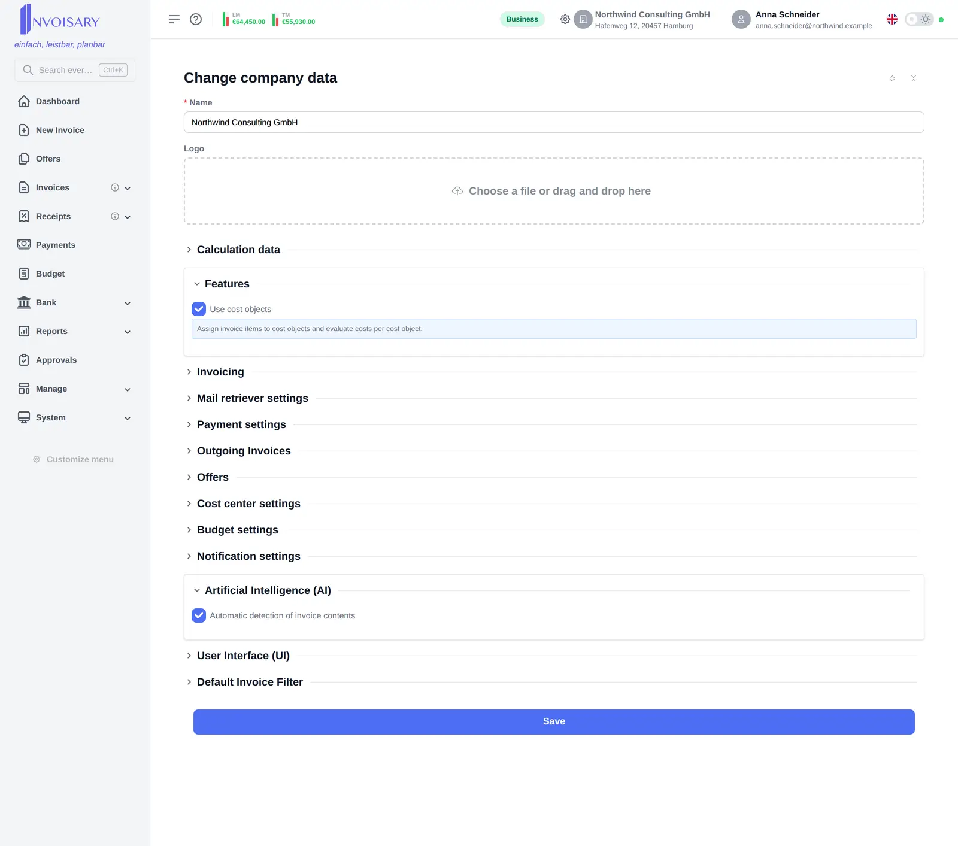958x846 pixels.
Task: Click the Search everything field
Action: [x=75, y=70]
